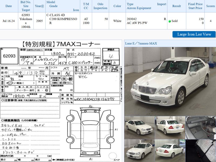Click the green Sold status dot
The width and height of the screenshot is (216, 162).
(x=170, y=21)
